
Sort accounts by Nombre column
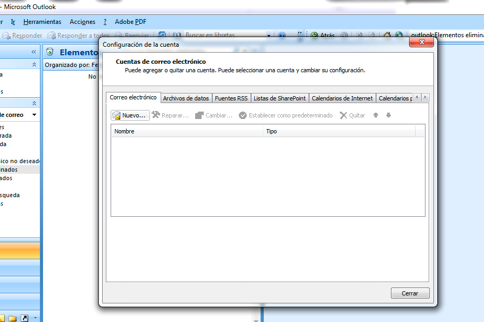coord(187,131)
